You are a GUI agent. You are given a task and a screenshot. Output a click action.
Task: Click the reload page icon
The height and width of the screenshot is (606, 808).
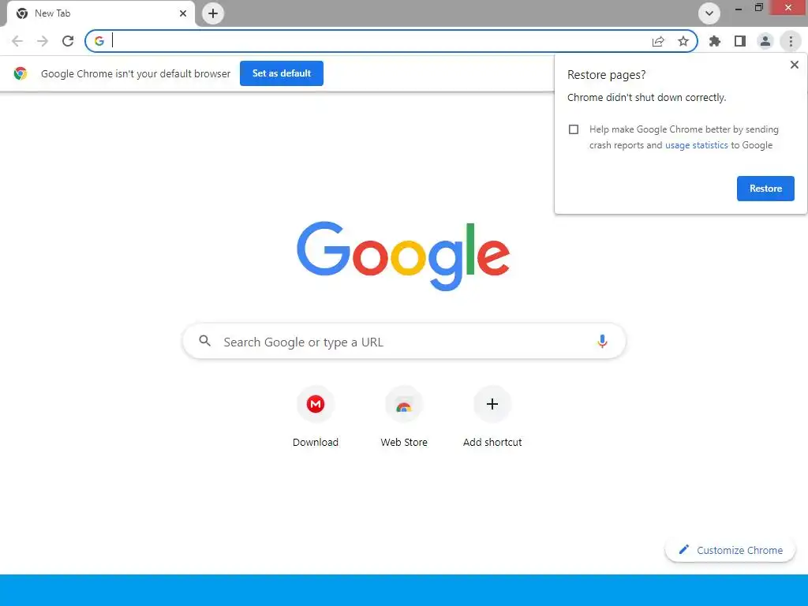click(x=68, y=41)
